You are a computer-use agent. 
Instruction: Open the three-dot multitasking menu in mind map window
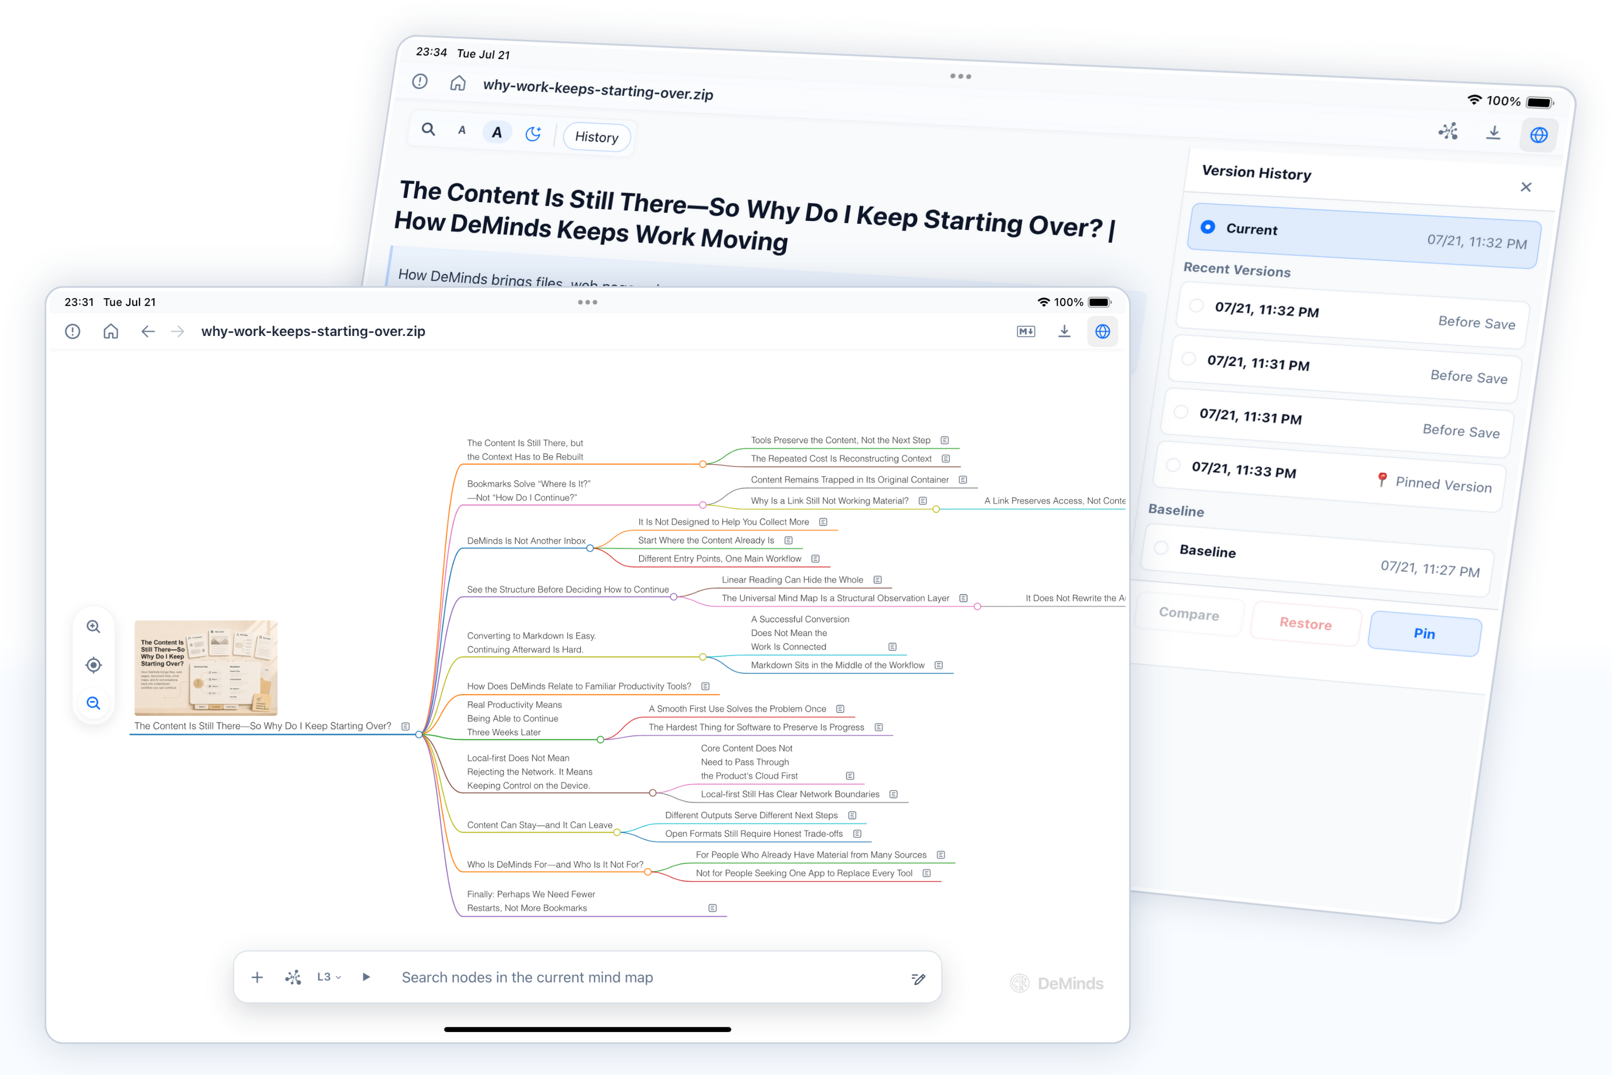[587, 302]
